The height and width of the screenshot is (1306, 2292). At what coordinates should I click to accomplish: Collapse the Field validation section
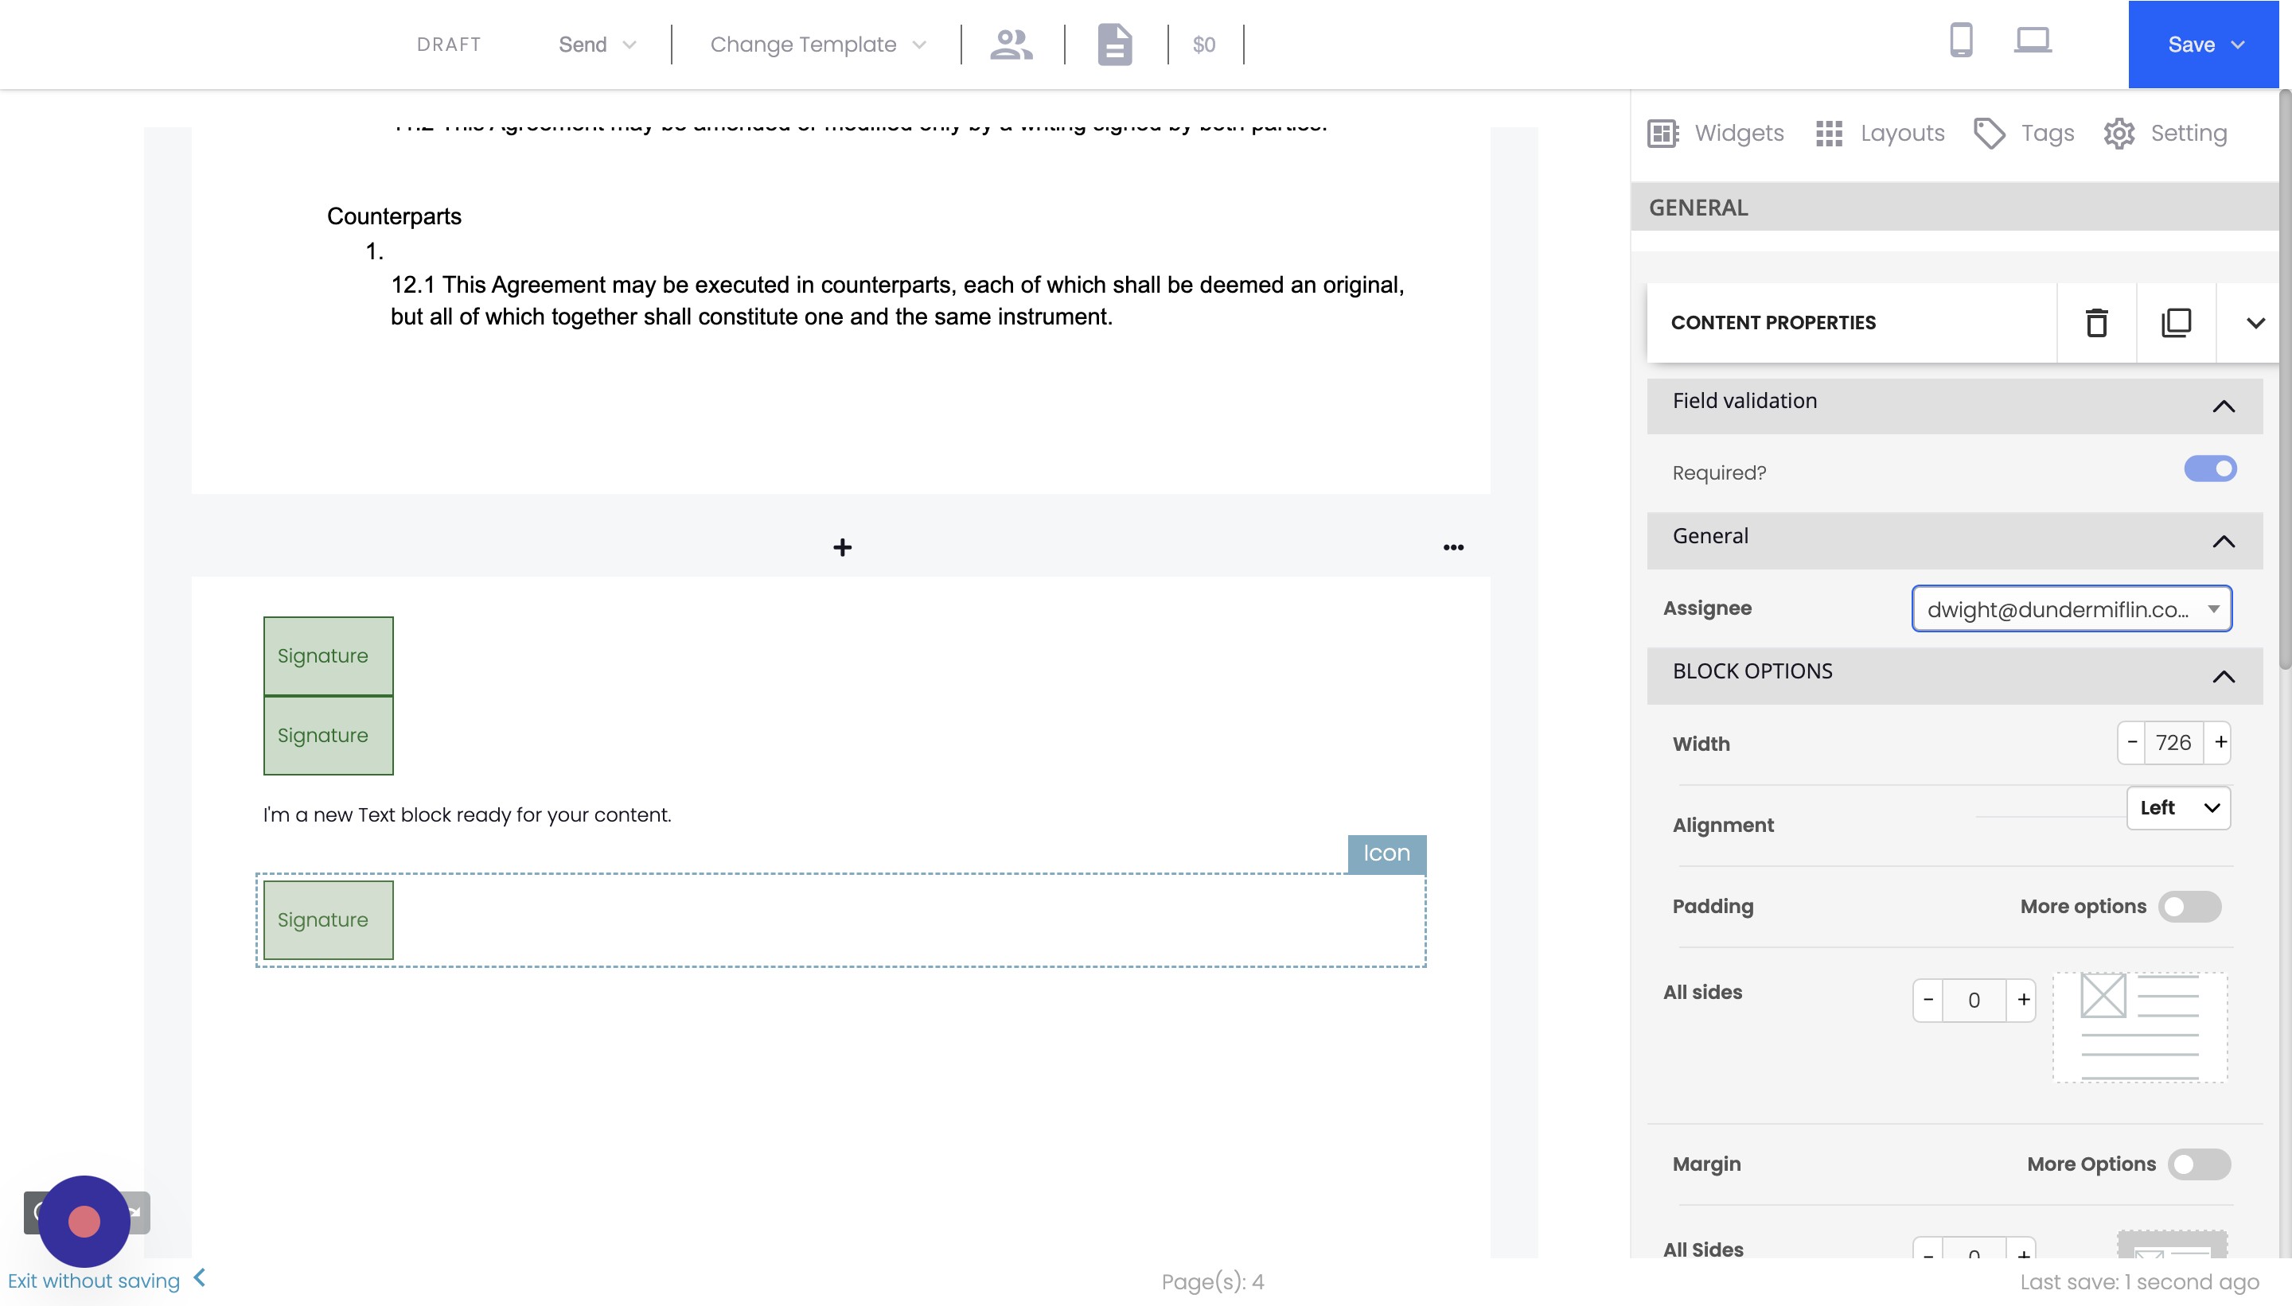click(2223, 406)
